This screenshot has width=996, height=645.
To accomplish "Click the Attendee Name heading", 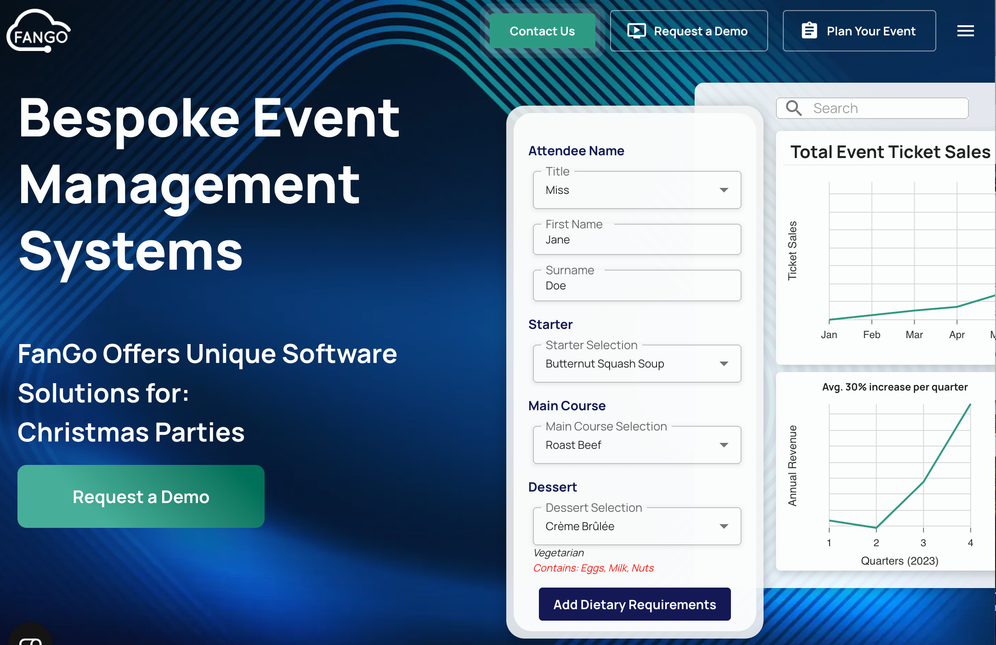I will [576, 151].
